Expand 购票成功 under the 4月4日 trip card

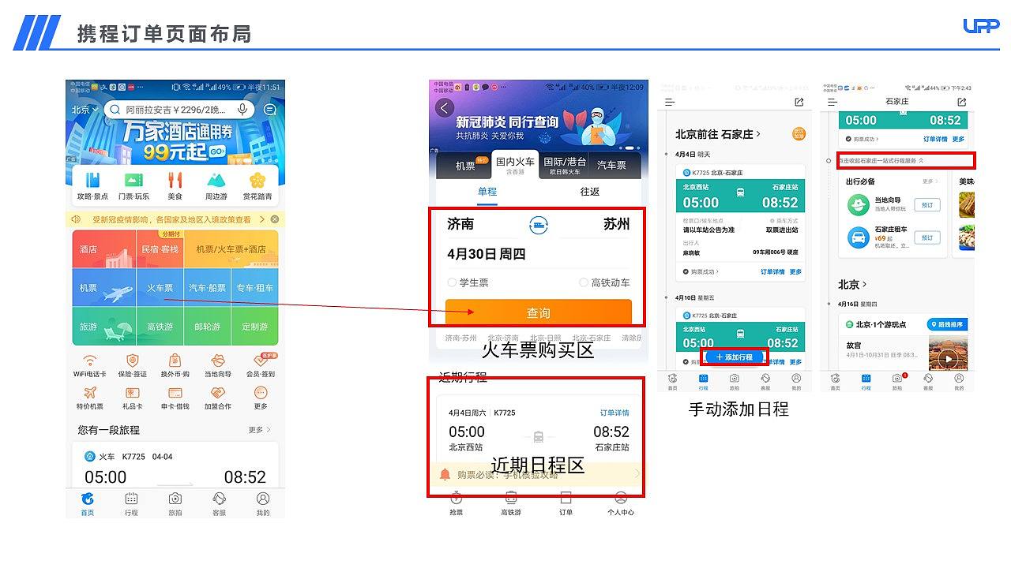coord(701,271)
